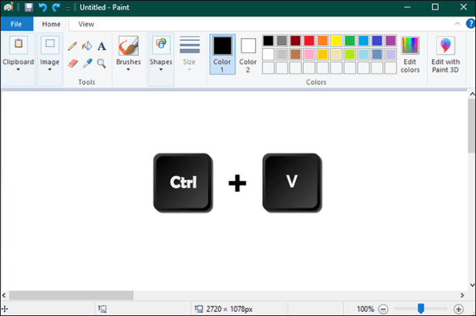The width and height of the screenshot is (476, 316).
Task: Pick the pink color swatch
Action: 309,55
